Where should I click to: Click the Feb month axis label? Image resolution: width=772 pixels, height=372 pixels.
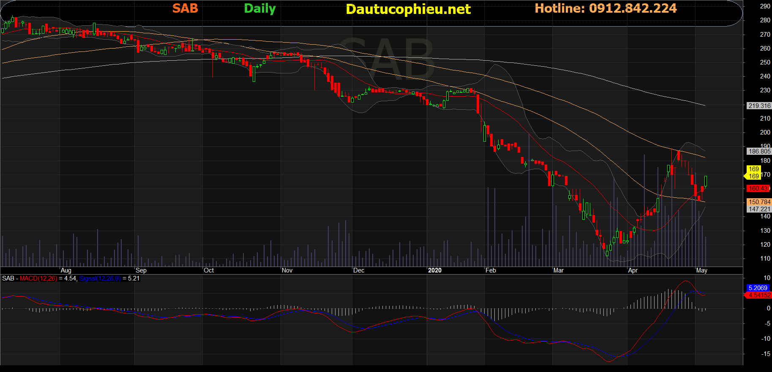click(x=491, y=270)
